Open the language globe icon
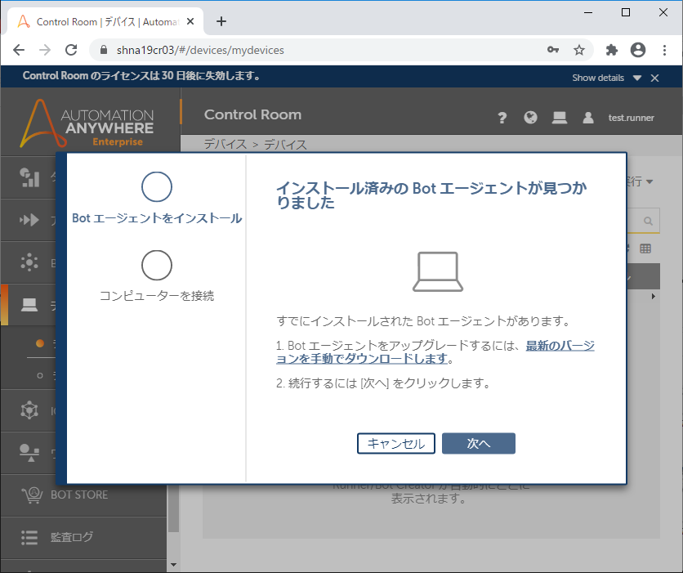Image resolution: width=683 pixels, height=573 pixels. (530, 117)
